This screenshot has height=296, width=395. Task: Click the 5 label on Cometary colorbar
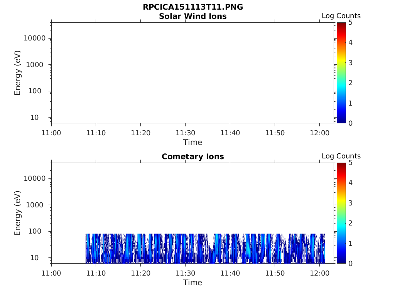click(350, 163)
